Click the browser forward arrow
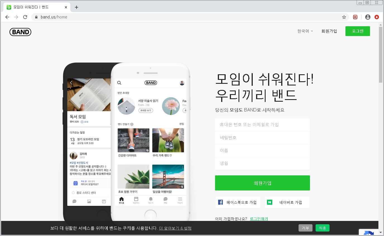 (x=16, y=17)
